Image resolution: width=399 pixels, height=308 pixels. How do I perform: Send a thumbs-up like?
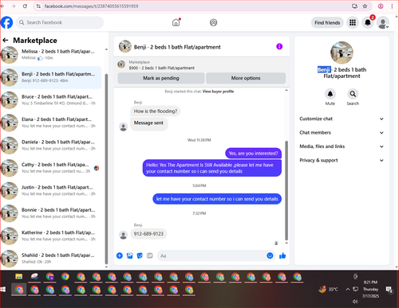[282, 255]
